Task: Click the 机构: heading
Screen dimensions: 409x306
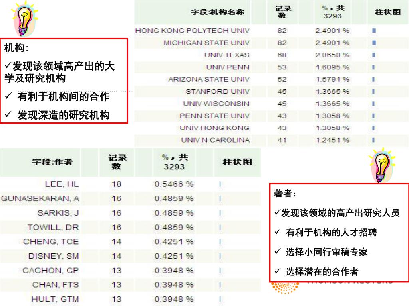Action: tap(16, 48)
